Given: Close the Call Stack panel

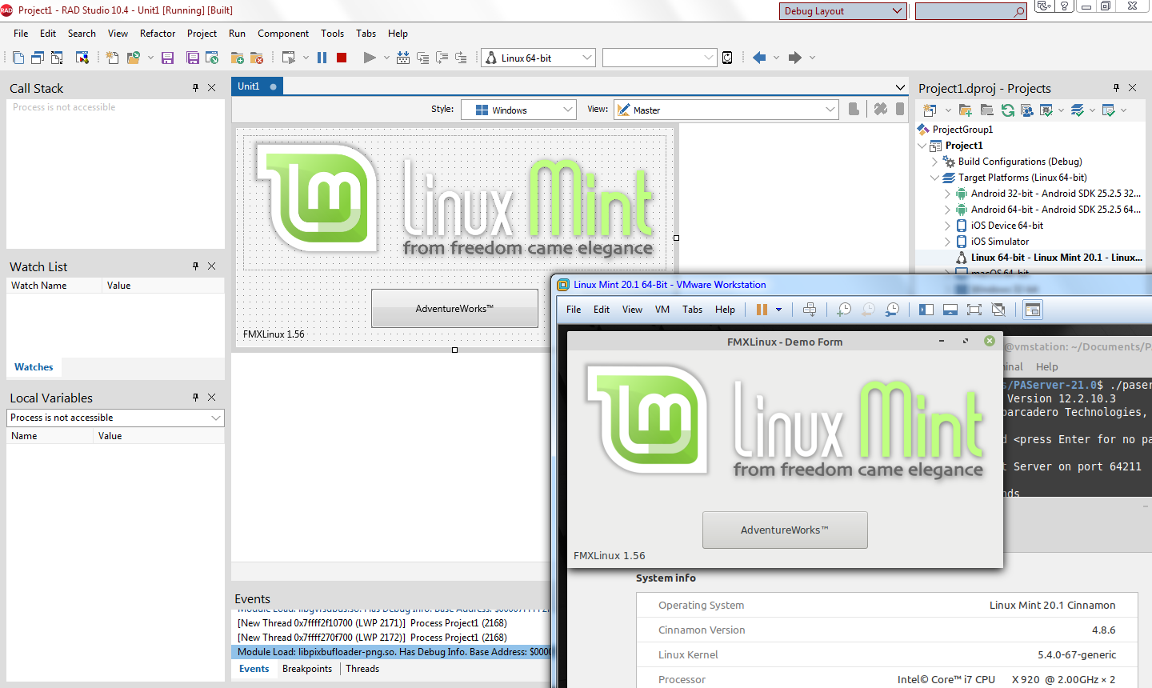Looking at the screenshot, I should coord(212,88).
